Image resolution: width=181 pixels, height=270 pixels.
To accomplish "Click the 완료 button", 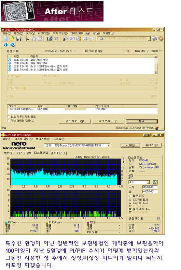I will (142, 121).
